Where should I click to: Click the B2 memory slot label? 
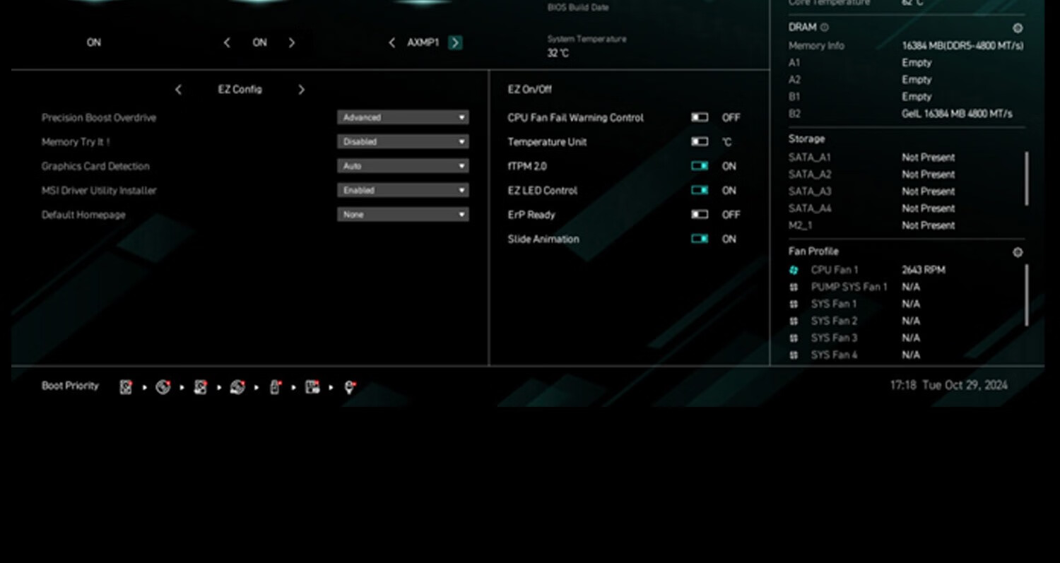click(795, 114)
